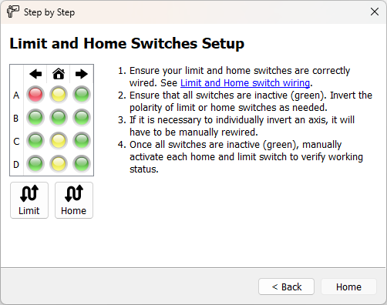Click the yellow axis A home indicator
The image size is (387, 305).
coord(59,95)
